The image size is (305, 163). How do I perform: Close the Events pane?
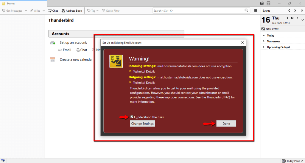pyautogui.click(x=302, y=11)
